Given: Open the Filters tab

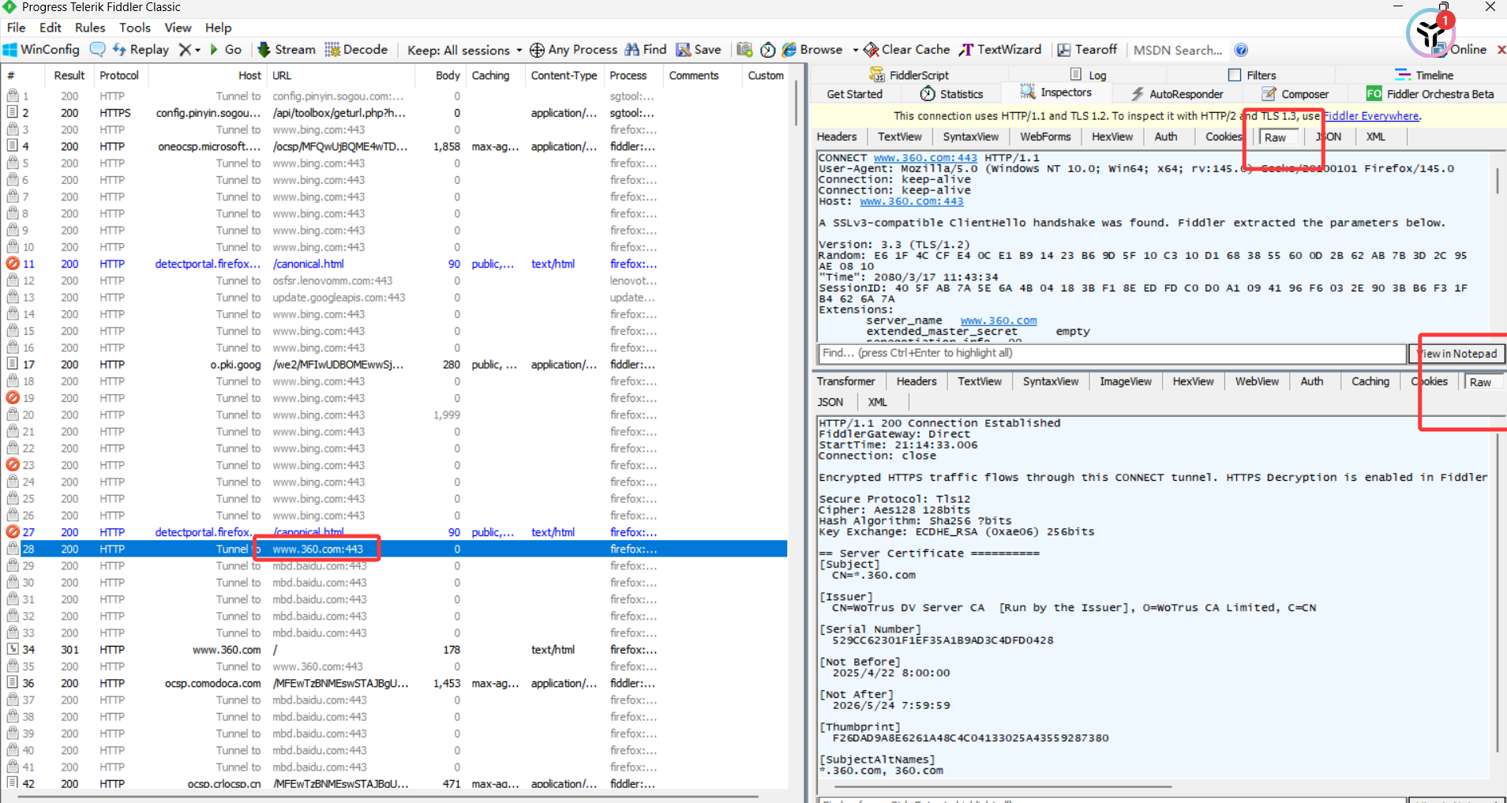Looking at the screenshot, I should [x=1252, y=75].
